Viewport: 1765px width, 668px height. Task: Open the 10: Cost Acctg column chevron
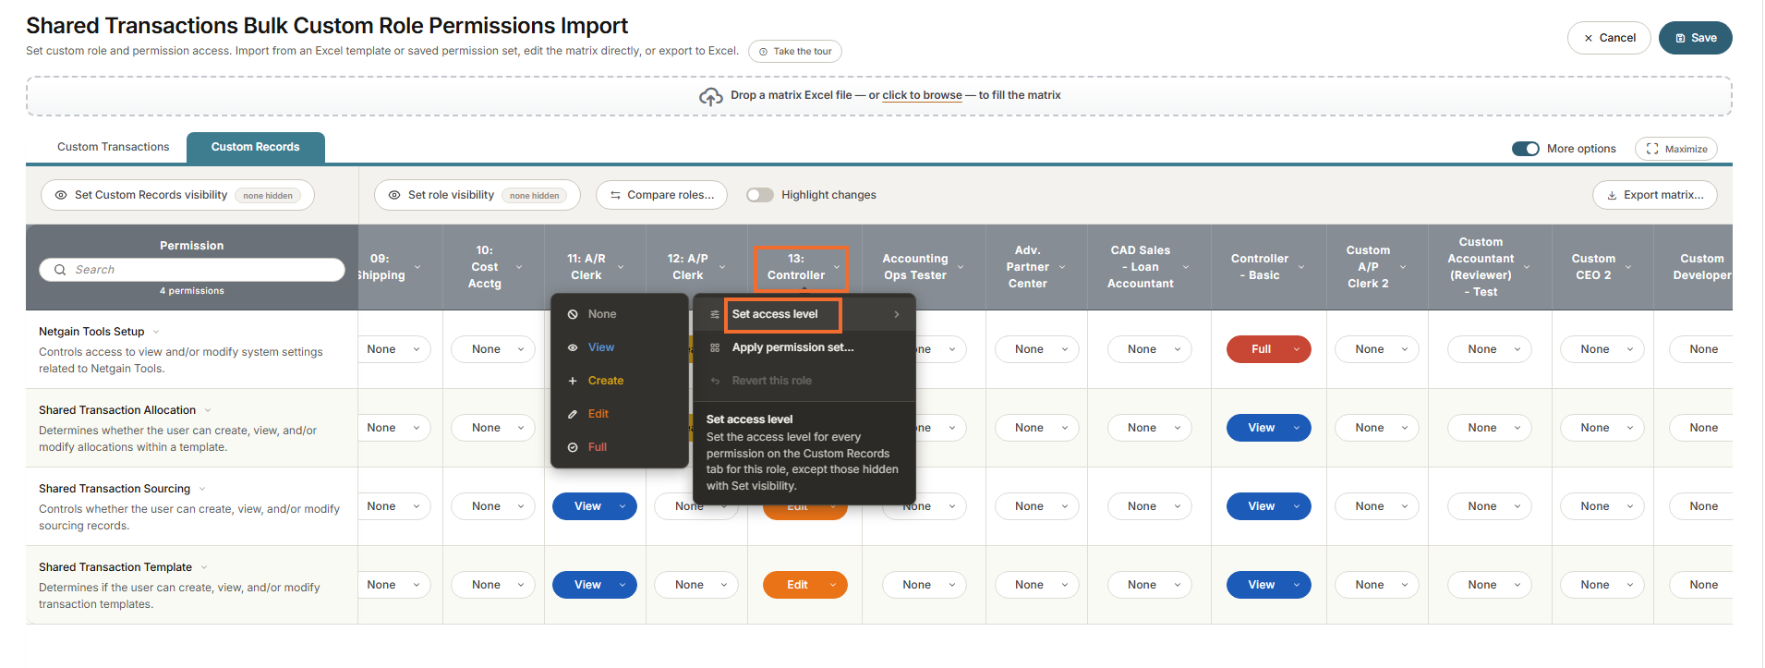(x=519, y=267)
